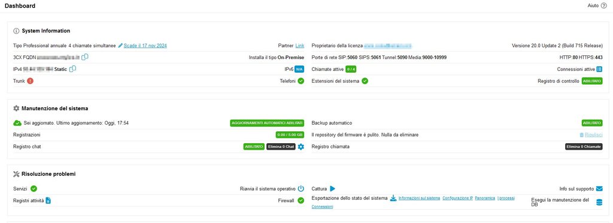The image size is (613, 223).
Task: Click the red Trunk error indicator
Action: click(x=30, y=81)
